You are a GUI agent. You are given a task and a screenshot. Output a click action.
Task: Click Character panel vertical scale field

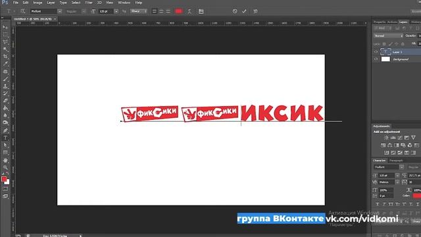click(x=386, y=190)
